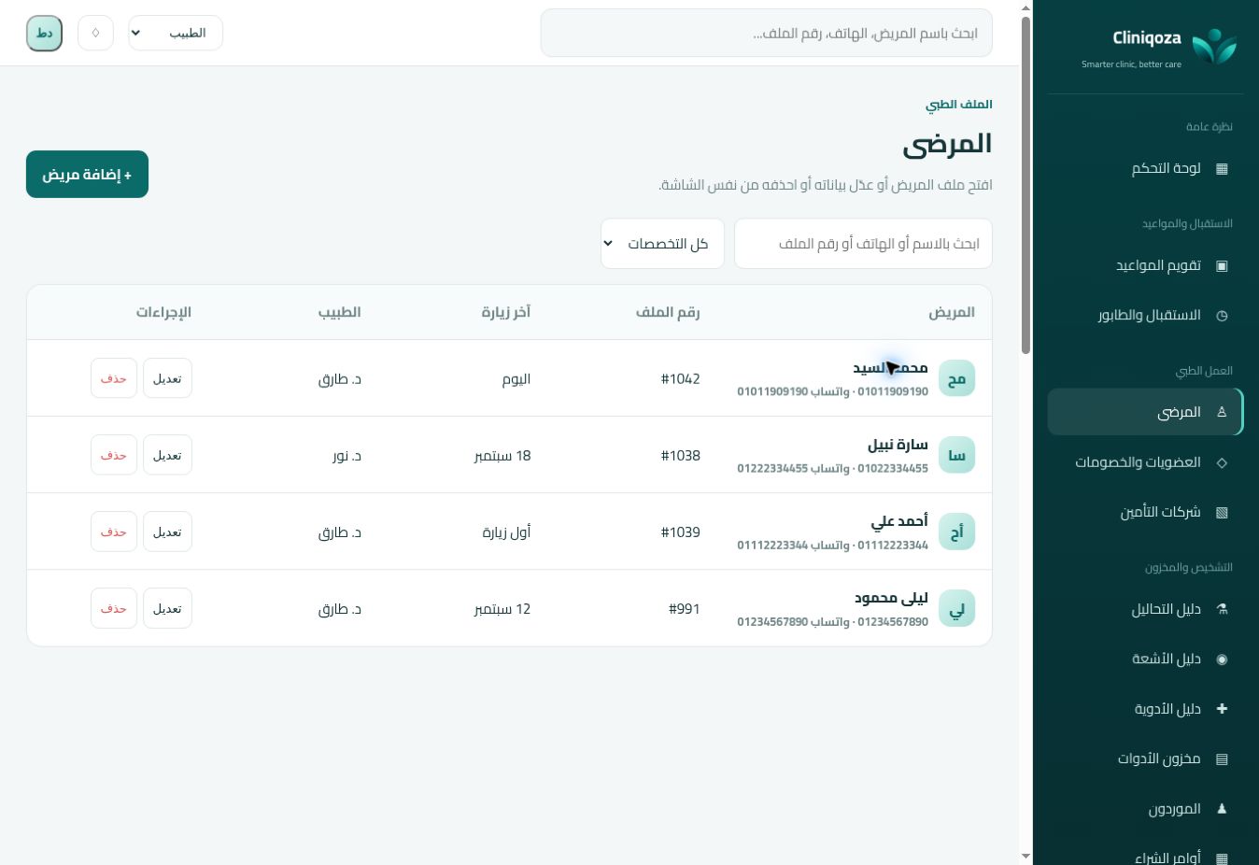Click the diamond icon button in top bar
Image resolution: width=1259 pixels, height=865 pixels.
[95, 33]
